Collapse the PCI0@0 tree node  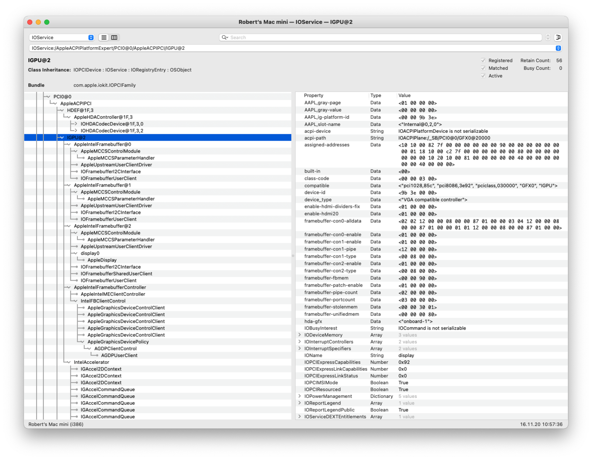coord(48,97)
